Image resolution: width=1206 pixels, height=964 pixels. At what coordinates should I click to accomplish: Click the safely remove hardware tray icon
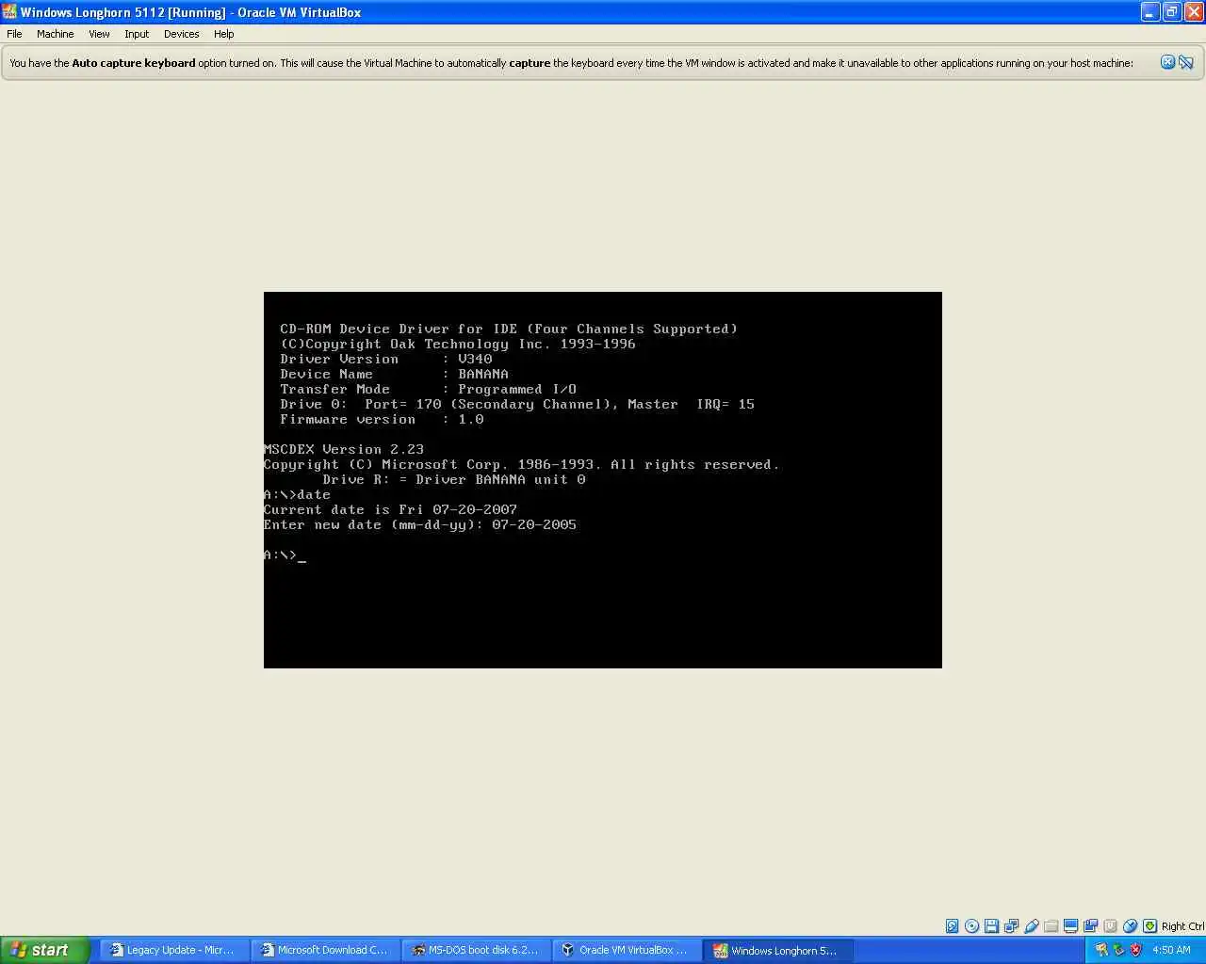(1118, 950)
